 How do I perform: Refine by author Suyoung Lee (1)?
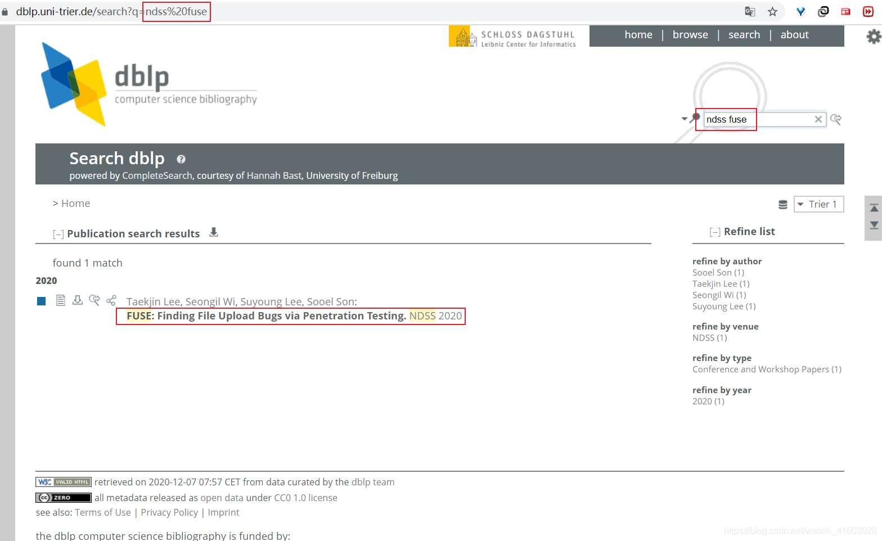(724, 306)
